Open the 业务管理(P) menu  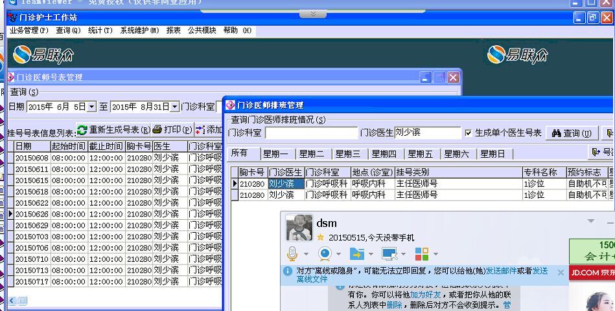29,30
